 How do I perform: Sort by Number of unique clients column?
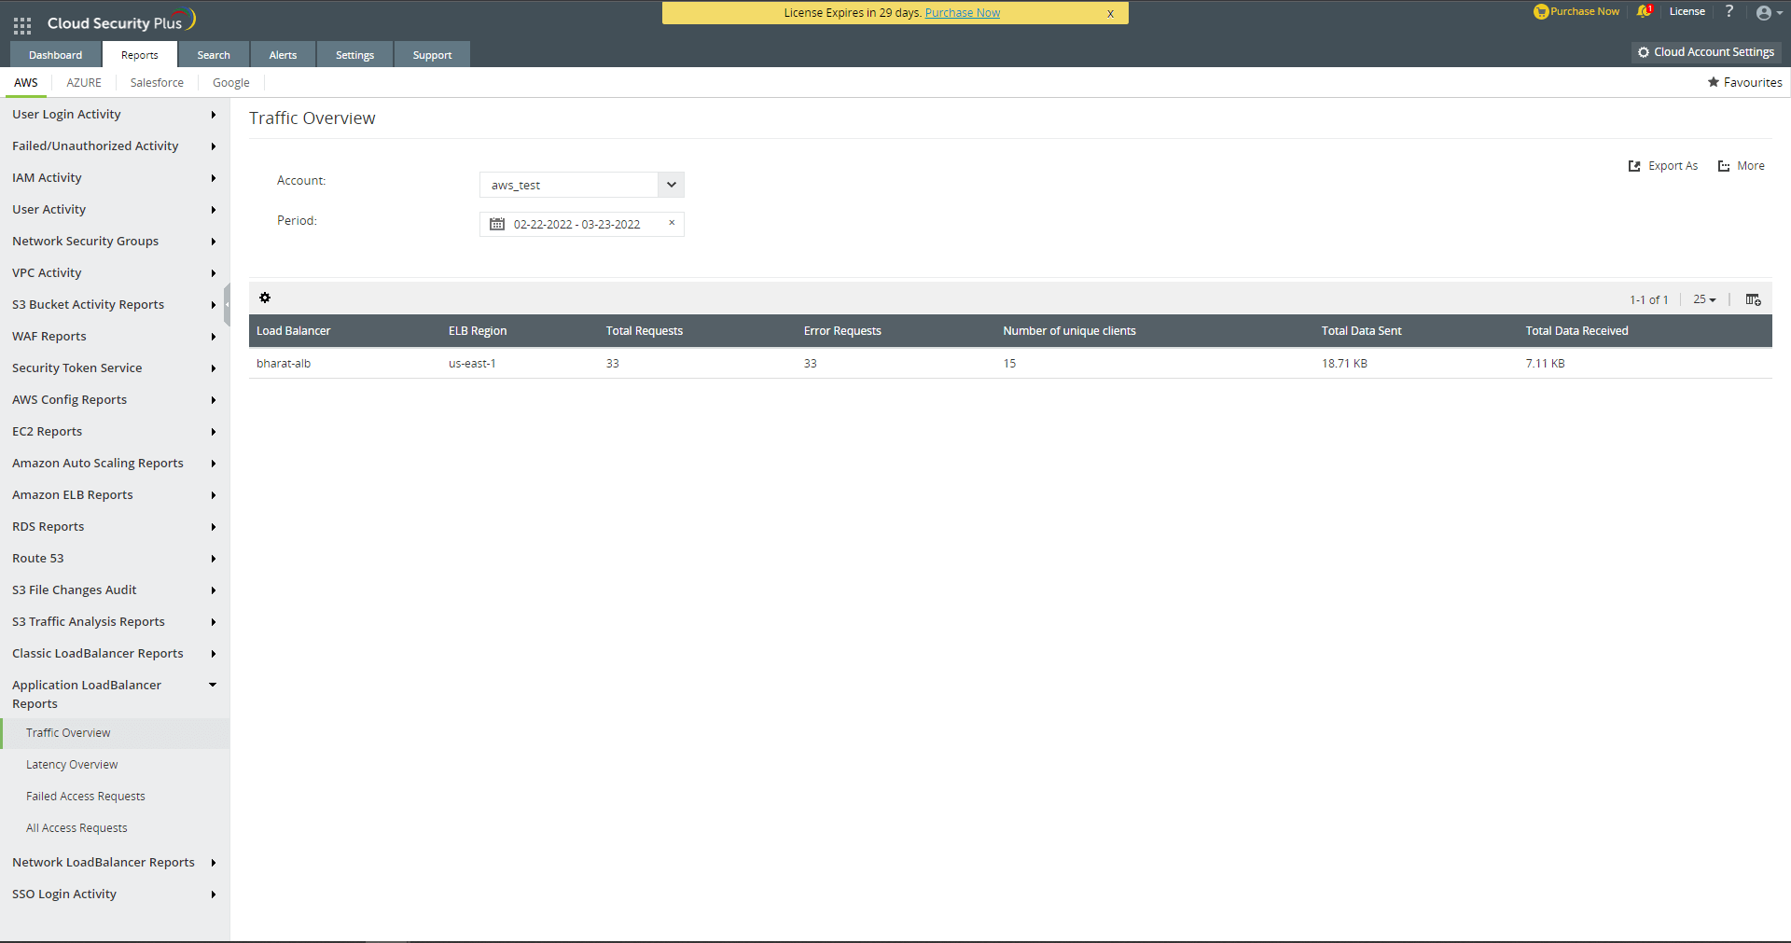coord(1069,331)
